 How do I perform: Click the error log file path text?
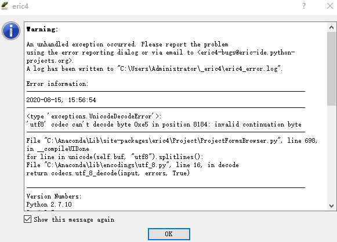pos(200,68)
